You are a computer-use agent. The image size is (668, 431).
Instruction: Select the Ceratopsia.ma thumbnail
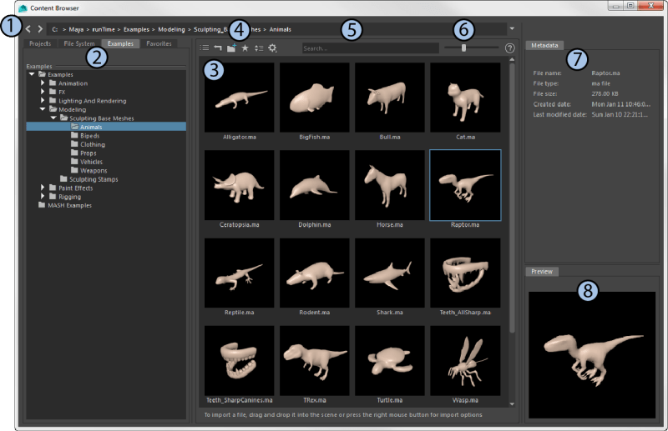tap(239, 185)
